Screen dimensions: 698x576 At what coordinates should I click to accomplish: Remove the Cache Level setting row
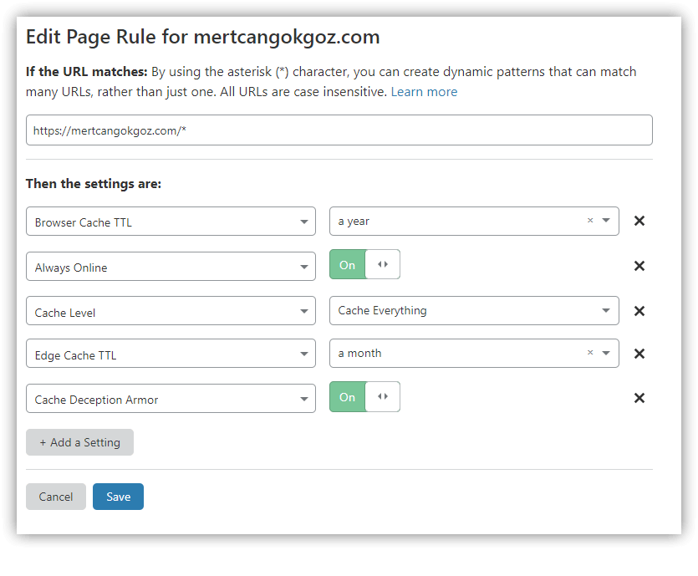click(x=639, y=311)
